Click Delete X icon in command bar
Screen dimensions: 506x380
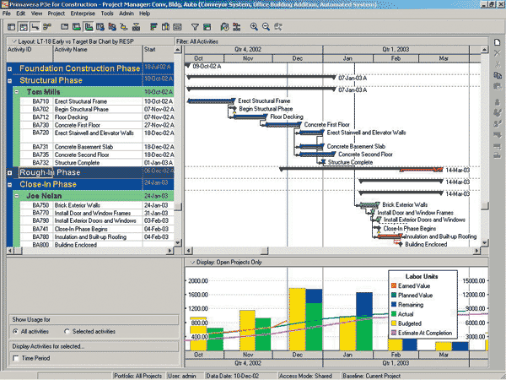coord(497,53)
